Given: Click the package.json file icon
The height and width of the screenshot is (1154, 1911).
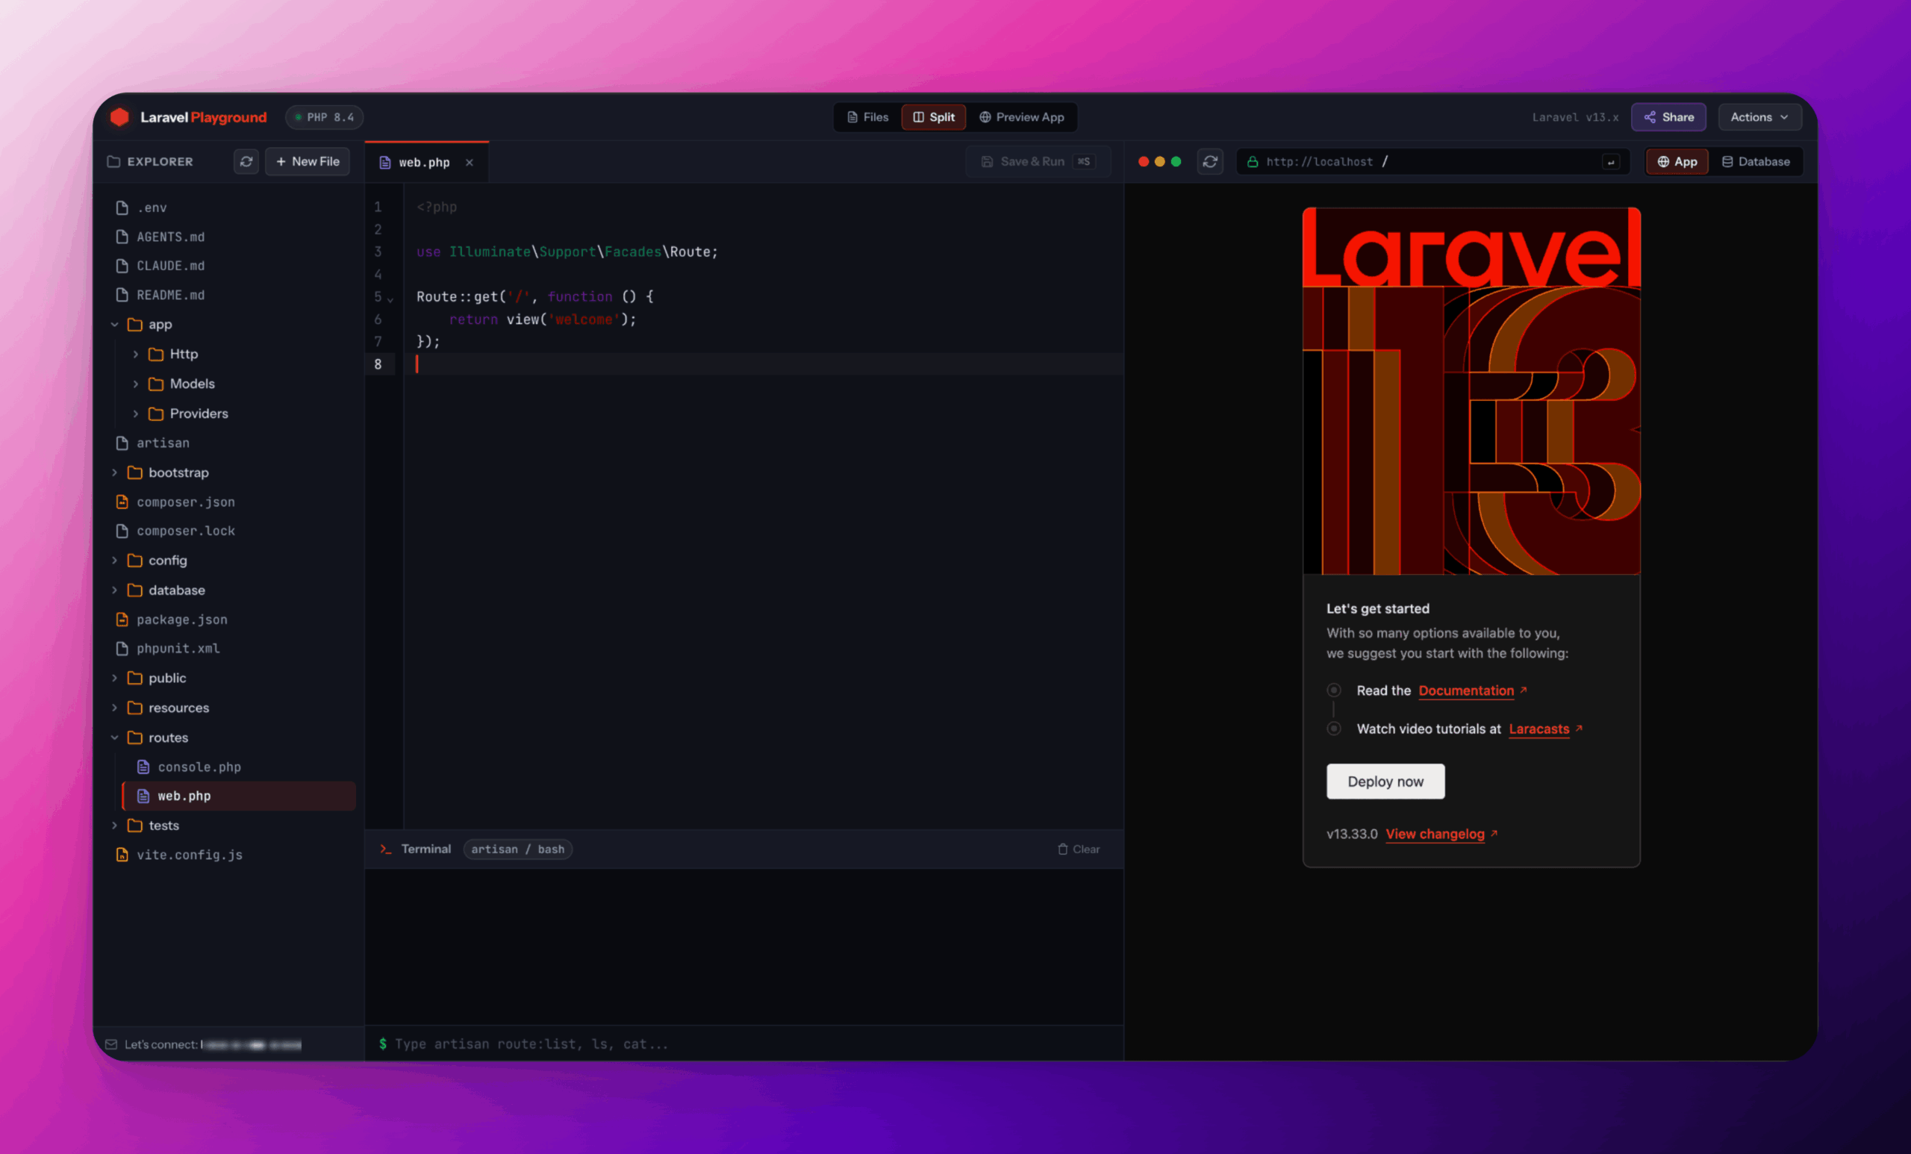Looking at the screenshot, I should [122, 619].
